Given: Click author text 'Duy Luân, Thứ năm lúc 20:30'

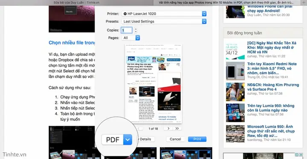Looking at the screenshot, I should (x=268, y=15).
